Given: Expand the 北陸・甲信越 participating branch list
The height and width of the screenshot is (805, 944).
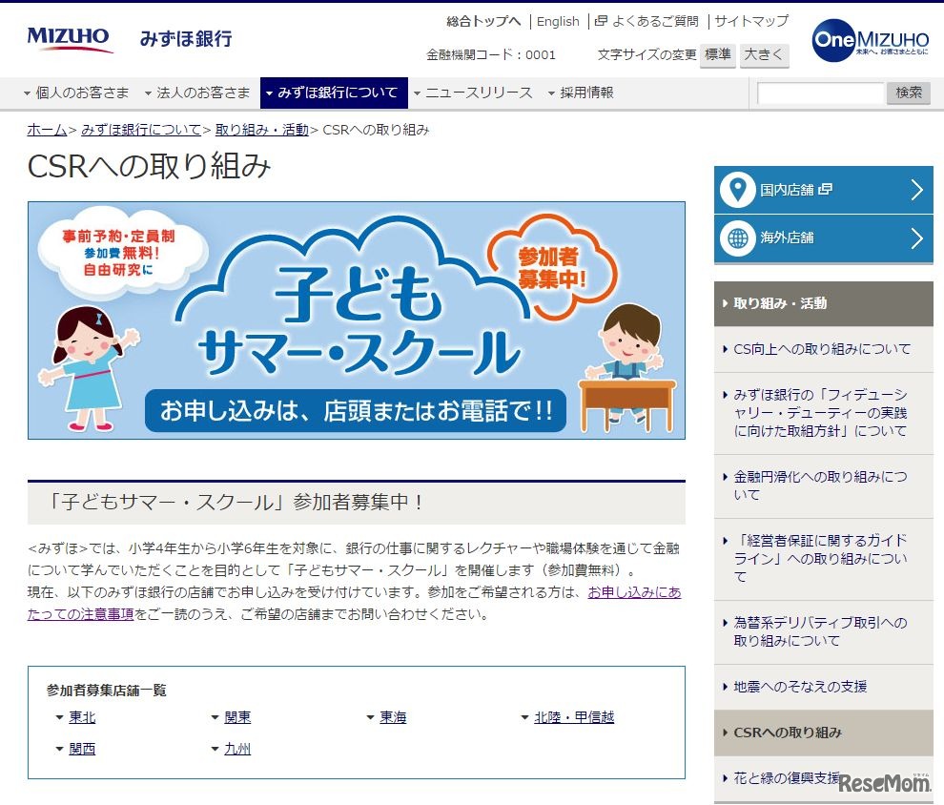Looking at the screenshot, I should 575,717.
